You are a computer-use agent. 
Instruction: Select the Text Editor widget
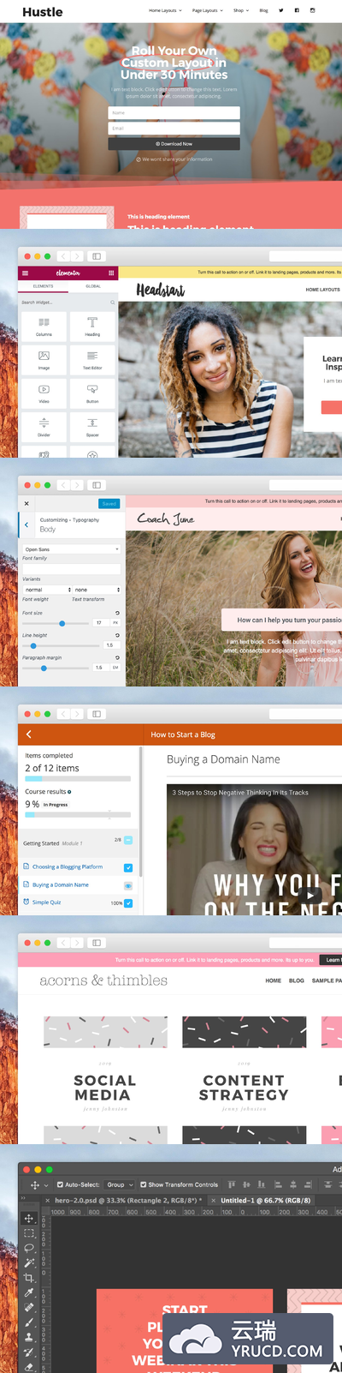coord(92,358)
